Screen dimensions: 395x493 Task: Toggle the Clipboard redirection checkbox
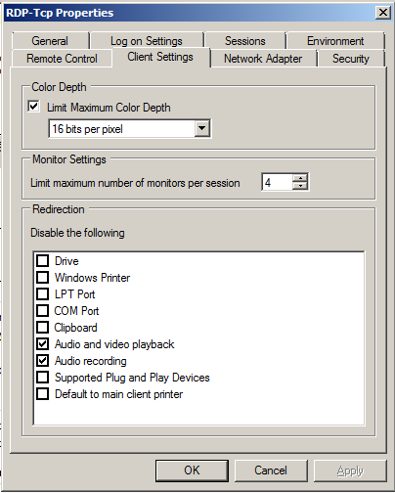point(43,328)
